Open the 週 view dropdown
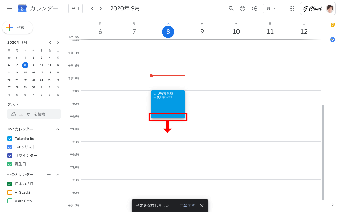 [x=270, y=8]
